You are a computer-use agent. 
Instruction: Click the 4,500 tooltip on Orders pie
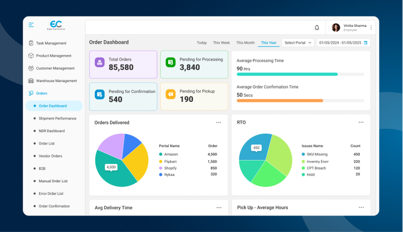111,167
